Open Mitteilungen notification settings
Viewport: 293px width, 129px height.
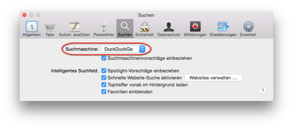(x=195, y=29)
